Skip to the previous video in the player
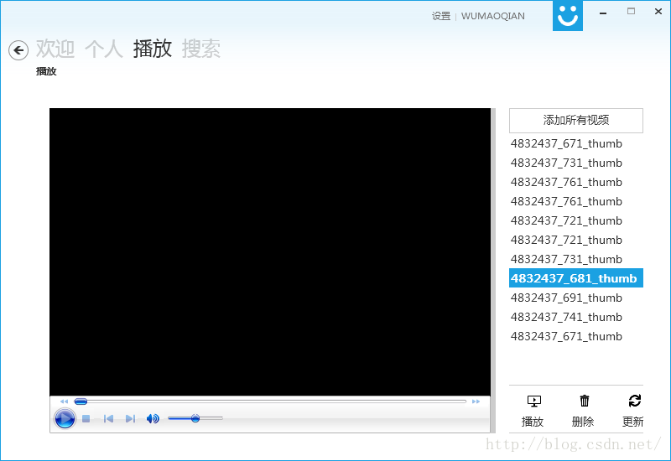Screen dimensions: 671x461 [x=108, y=418]
